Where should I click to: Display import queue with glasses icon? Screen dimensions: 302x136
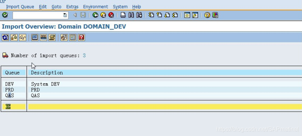[23, 37]
